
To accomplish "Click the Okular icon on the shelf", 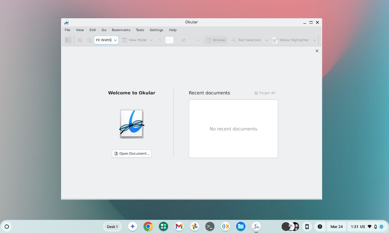I will [256, 226].
